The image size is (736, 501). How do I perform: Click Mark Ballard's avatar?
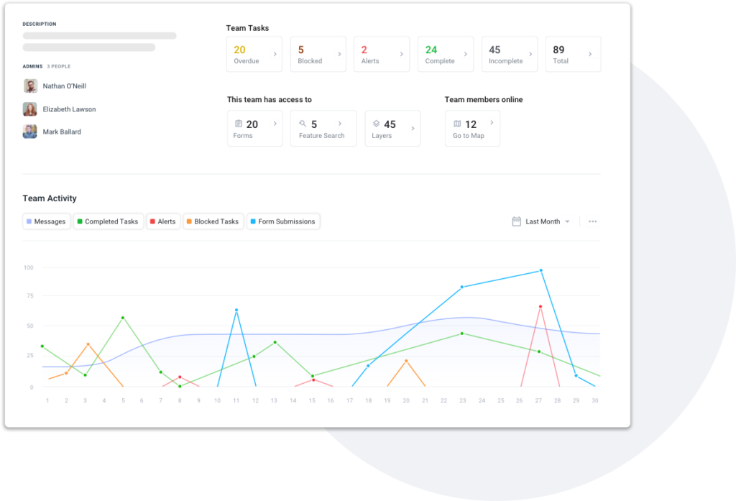[x=30, y=132]
